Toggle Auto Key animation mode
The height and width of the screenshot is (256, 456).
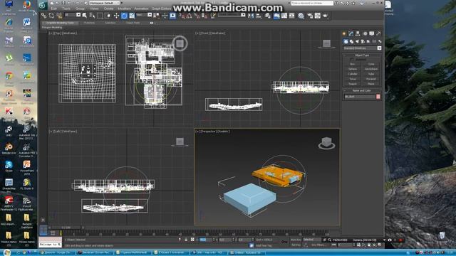coord(296,240)
